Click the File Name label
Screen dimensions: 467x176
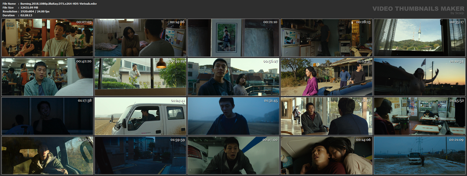pos(9,3)
